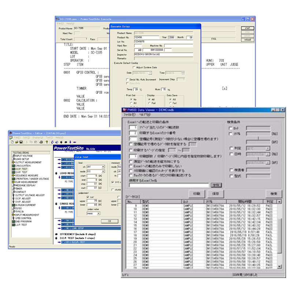Save CATALOG.psp using the Save icon
The width and height of the screenshot is (293, 293).
pyautogui.click(x=21, y=141)
